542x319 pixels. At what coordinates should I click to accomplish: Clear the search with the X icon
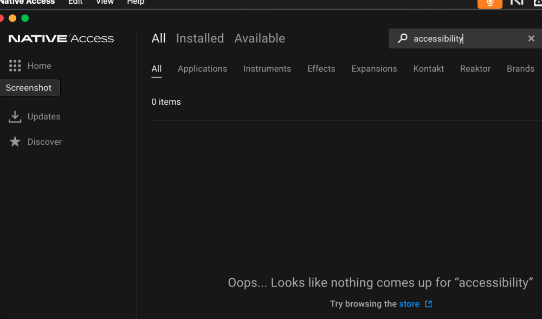[531, 39]
